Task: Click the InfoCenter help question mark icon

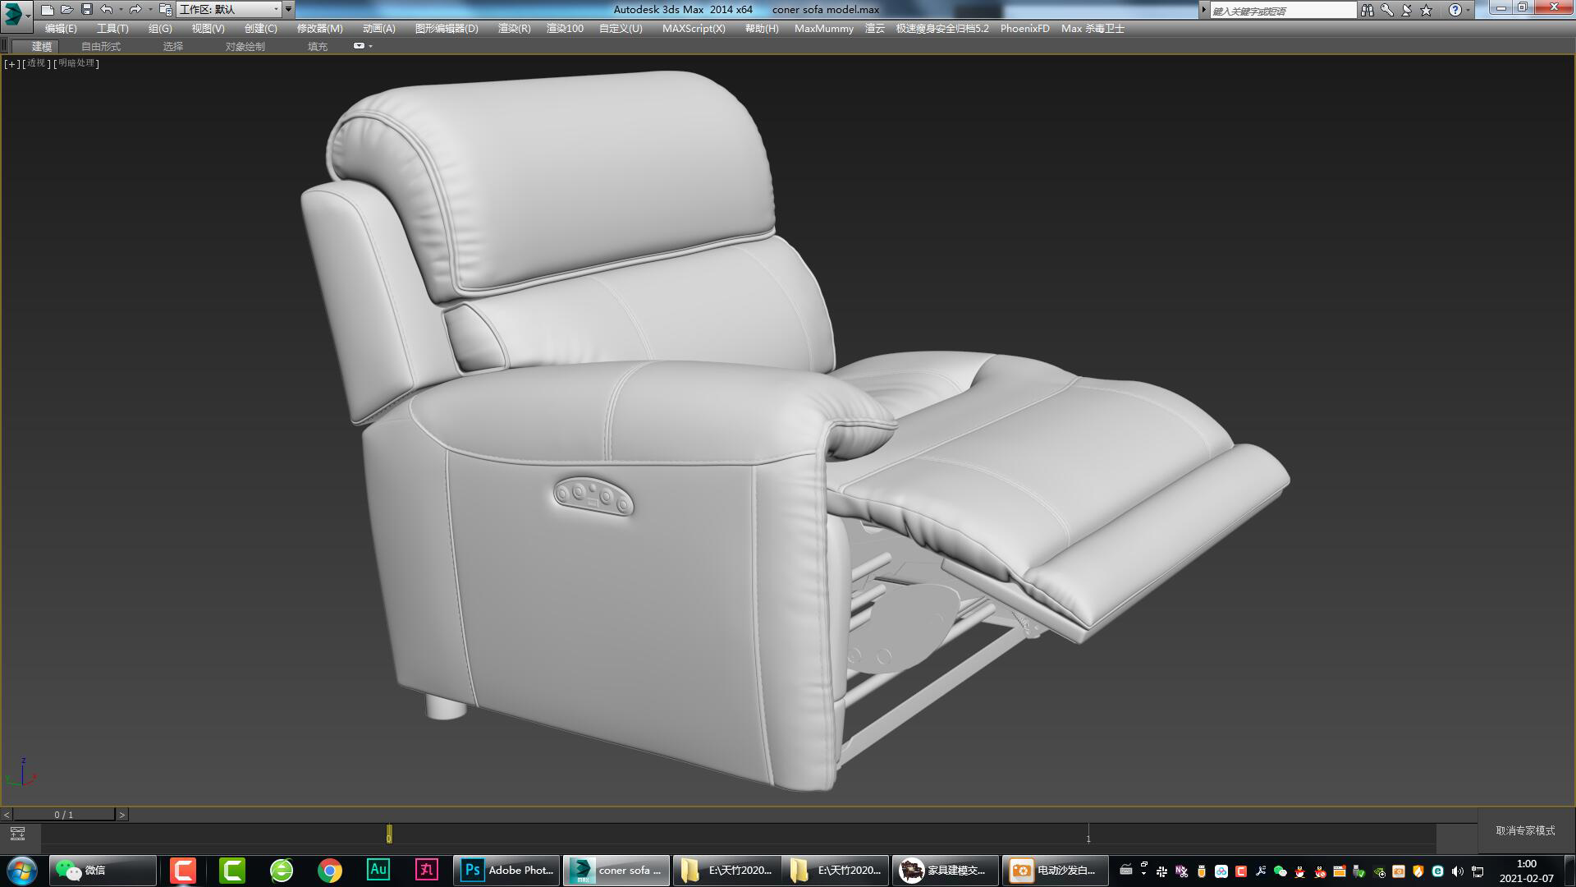Action: click(x=1455, y=10)
